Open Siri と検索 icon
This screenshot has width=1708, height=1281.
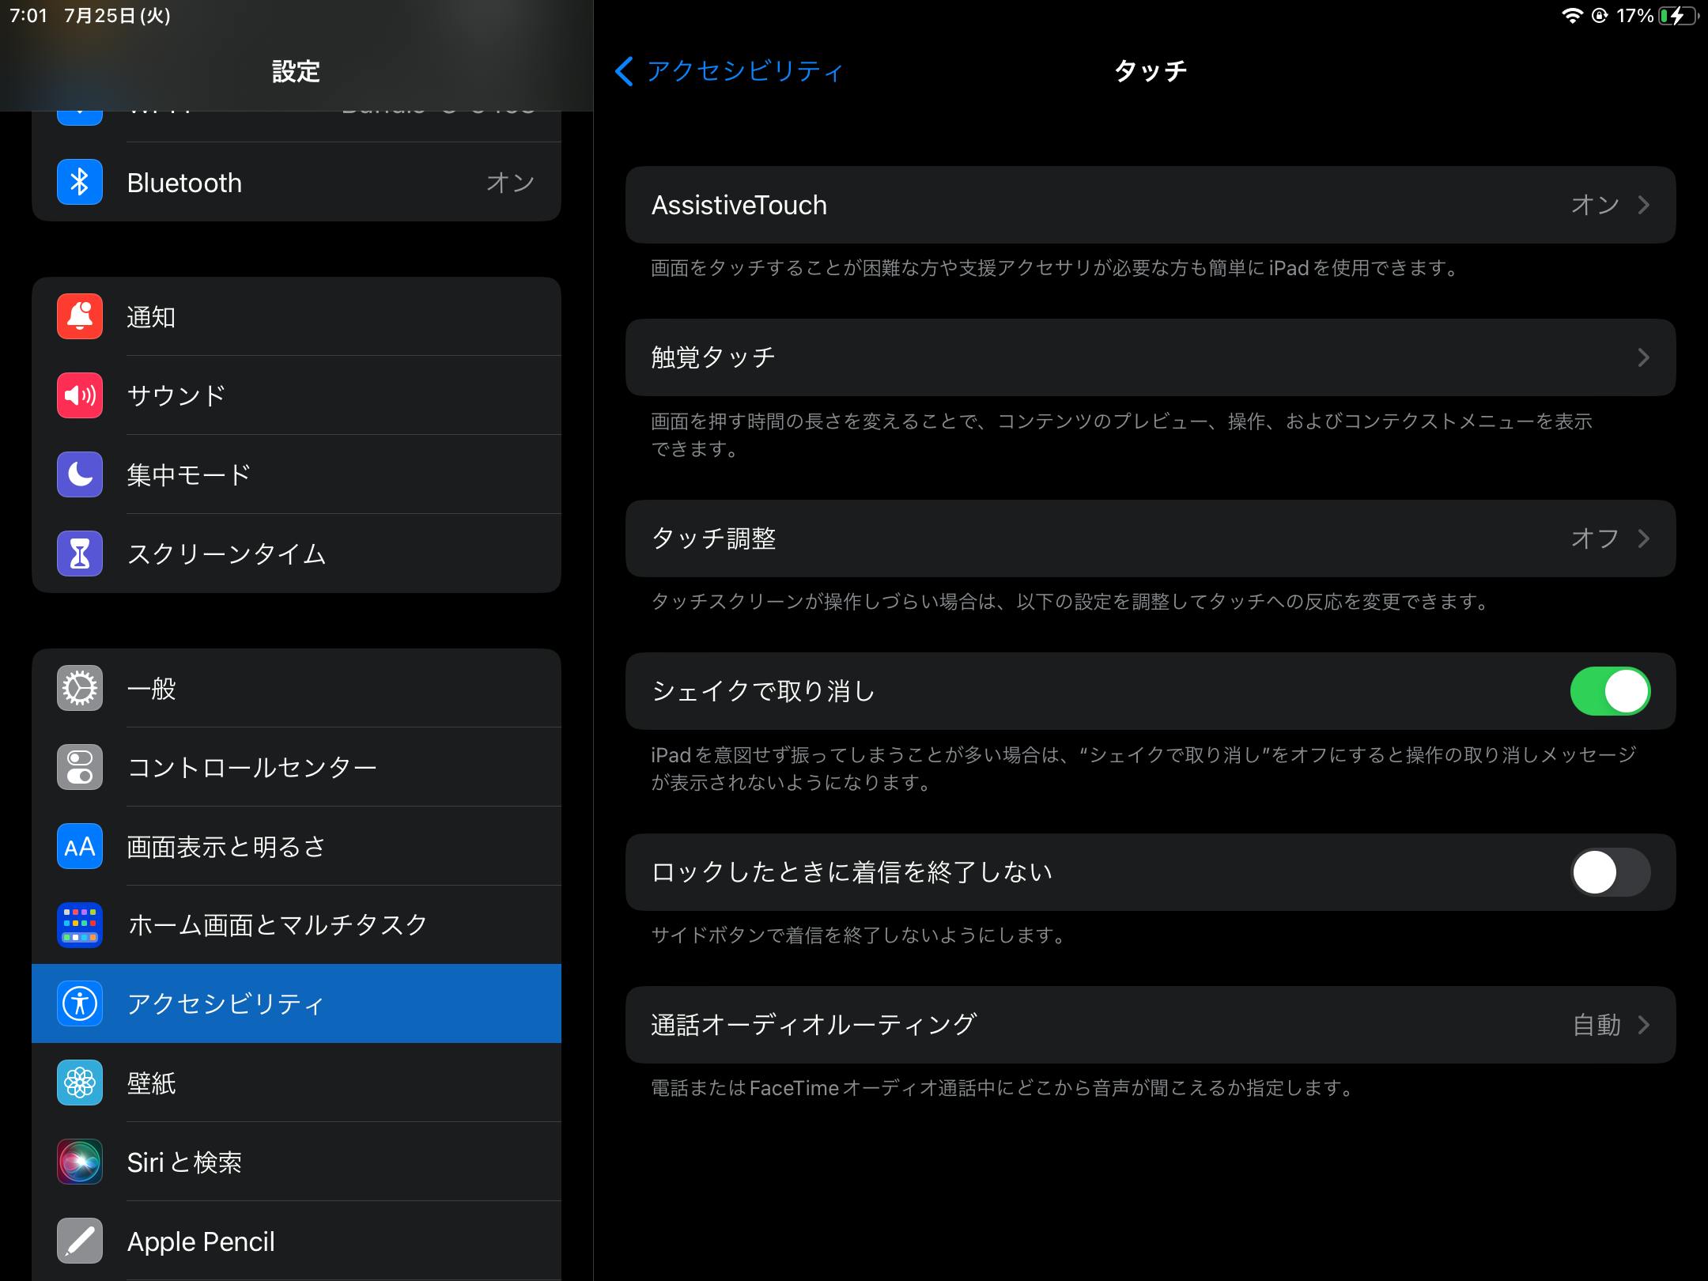click(x=80, y=1162)
